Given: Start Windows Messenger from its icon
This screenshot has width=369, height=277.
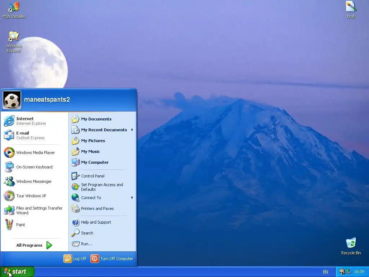Looking at the screenshot, I should (9, 181).
